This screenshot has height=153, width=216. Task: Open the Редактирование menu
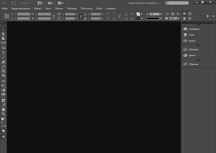point(21,9)
